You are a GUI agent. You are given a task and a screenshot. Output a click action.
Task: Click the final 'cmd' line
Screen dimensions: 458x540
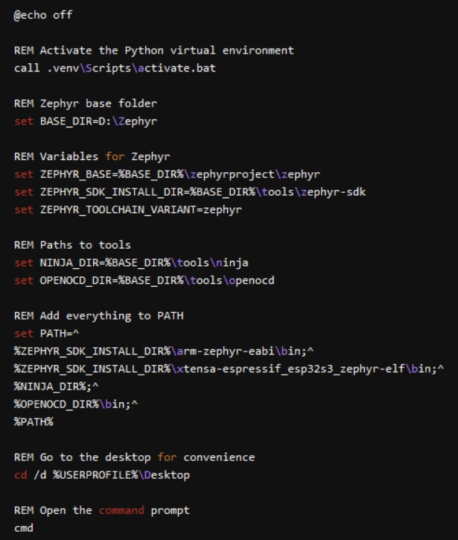[x=23, y=528]
